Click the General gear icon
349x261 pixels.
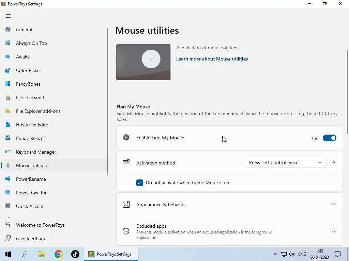click(x=8, y=29)
